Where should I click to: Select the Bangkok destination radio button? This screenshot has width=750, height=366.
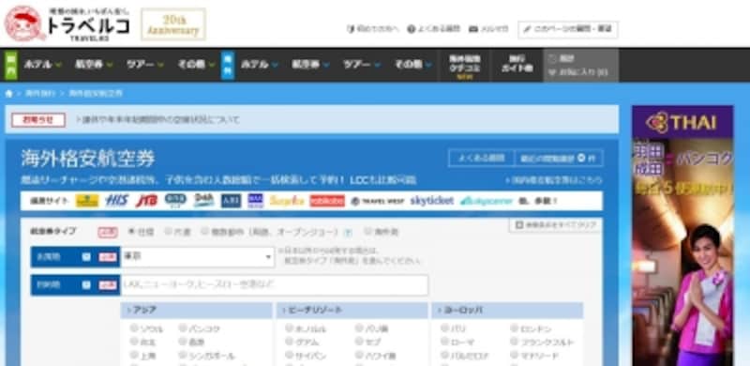(183, 328)
